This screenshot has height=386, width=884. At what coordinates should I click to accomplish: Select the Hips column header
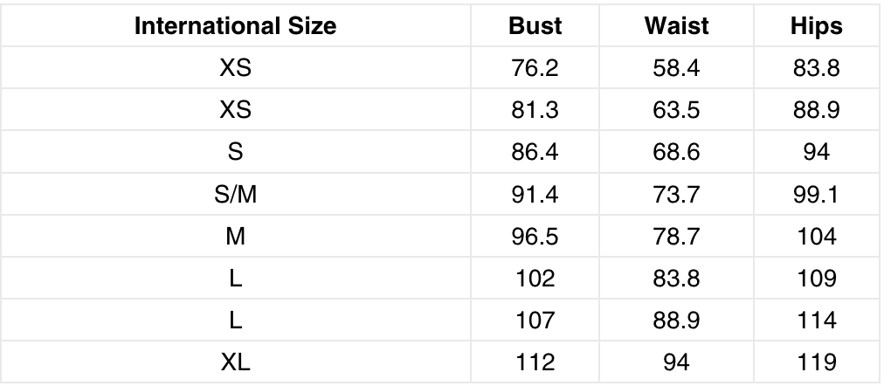point(817,26)
